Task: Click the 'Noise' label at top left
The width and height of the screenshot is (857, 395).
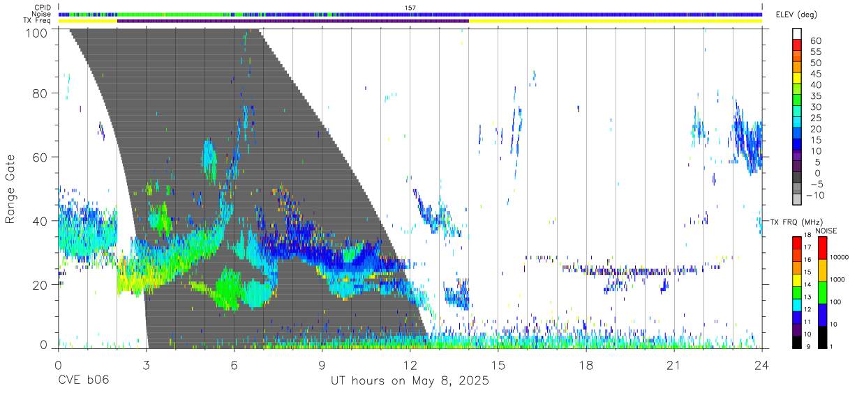Action: (x=42, y=14)
